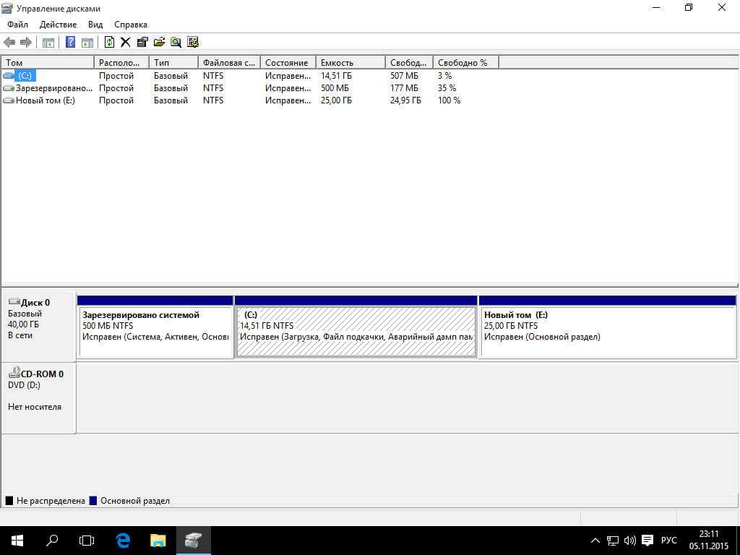
Task: Sort volumes by the Емкость column header
Action: 350,63
